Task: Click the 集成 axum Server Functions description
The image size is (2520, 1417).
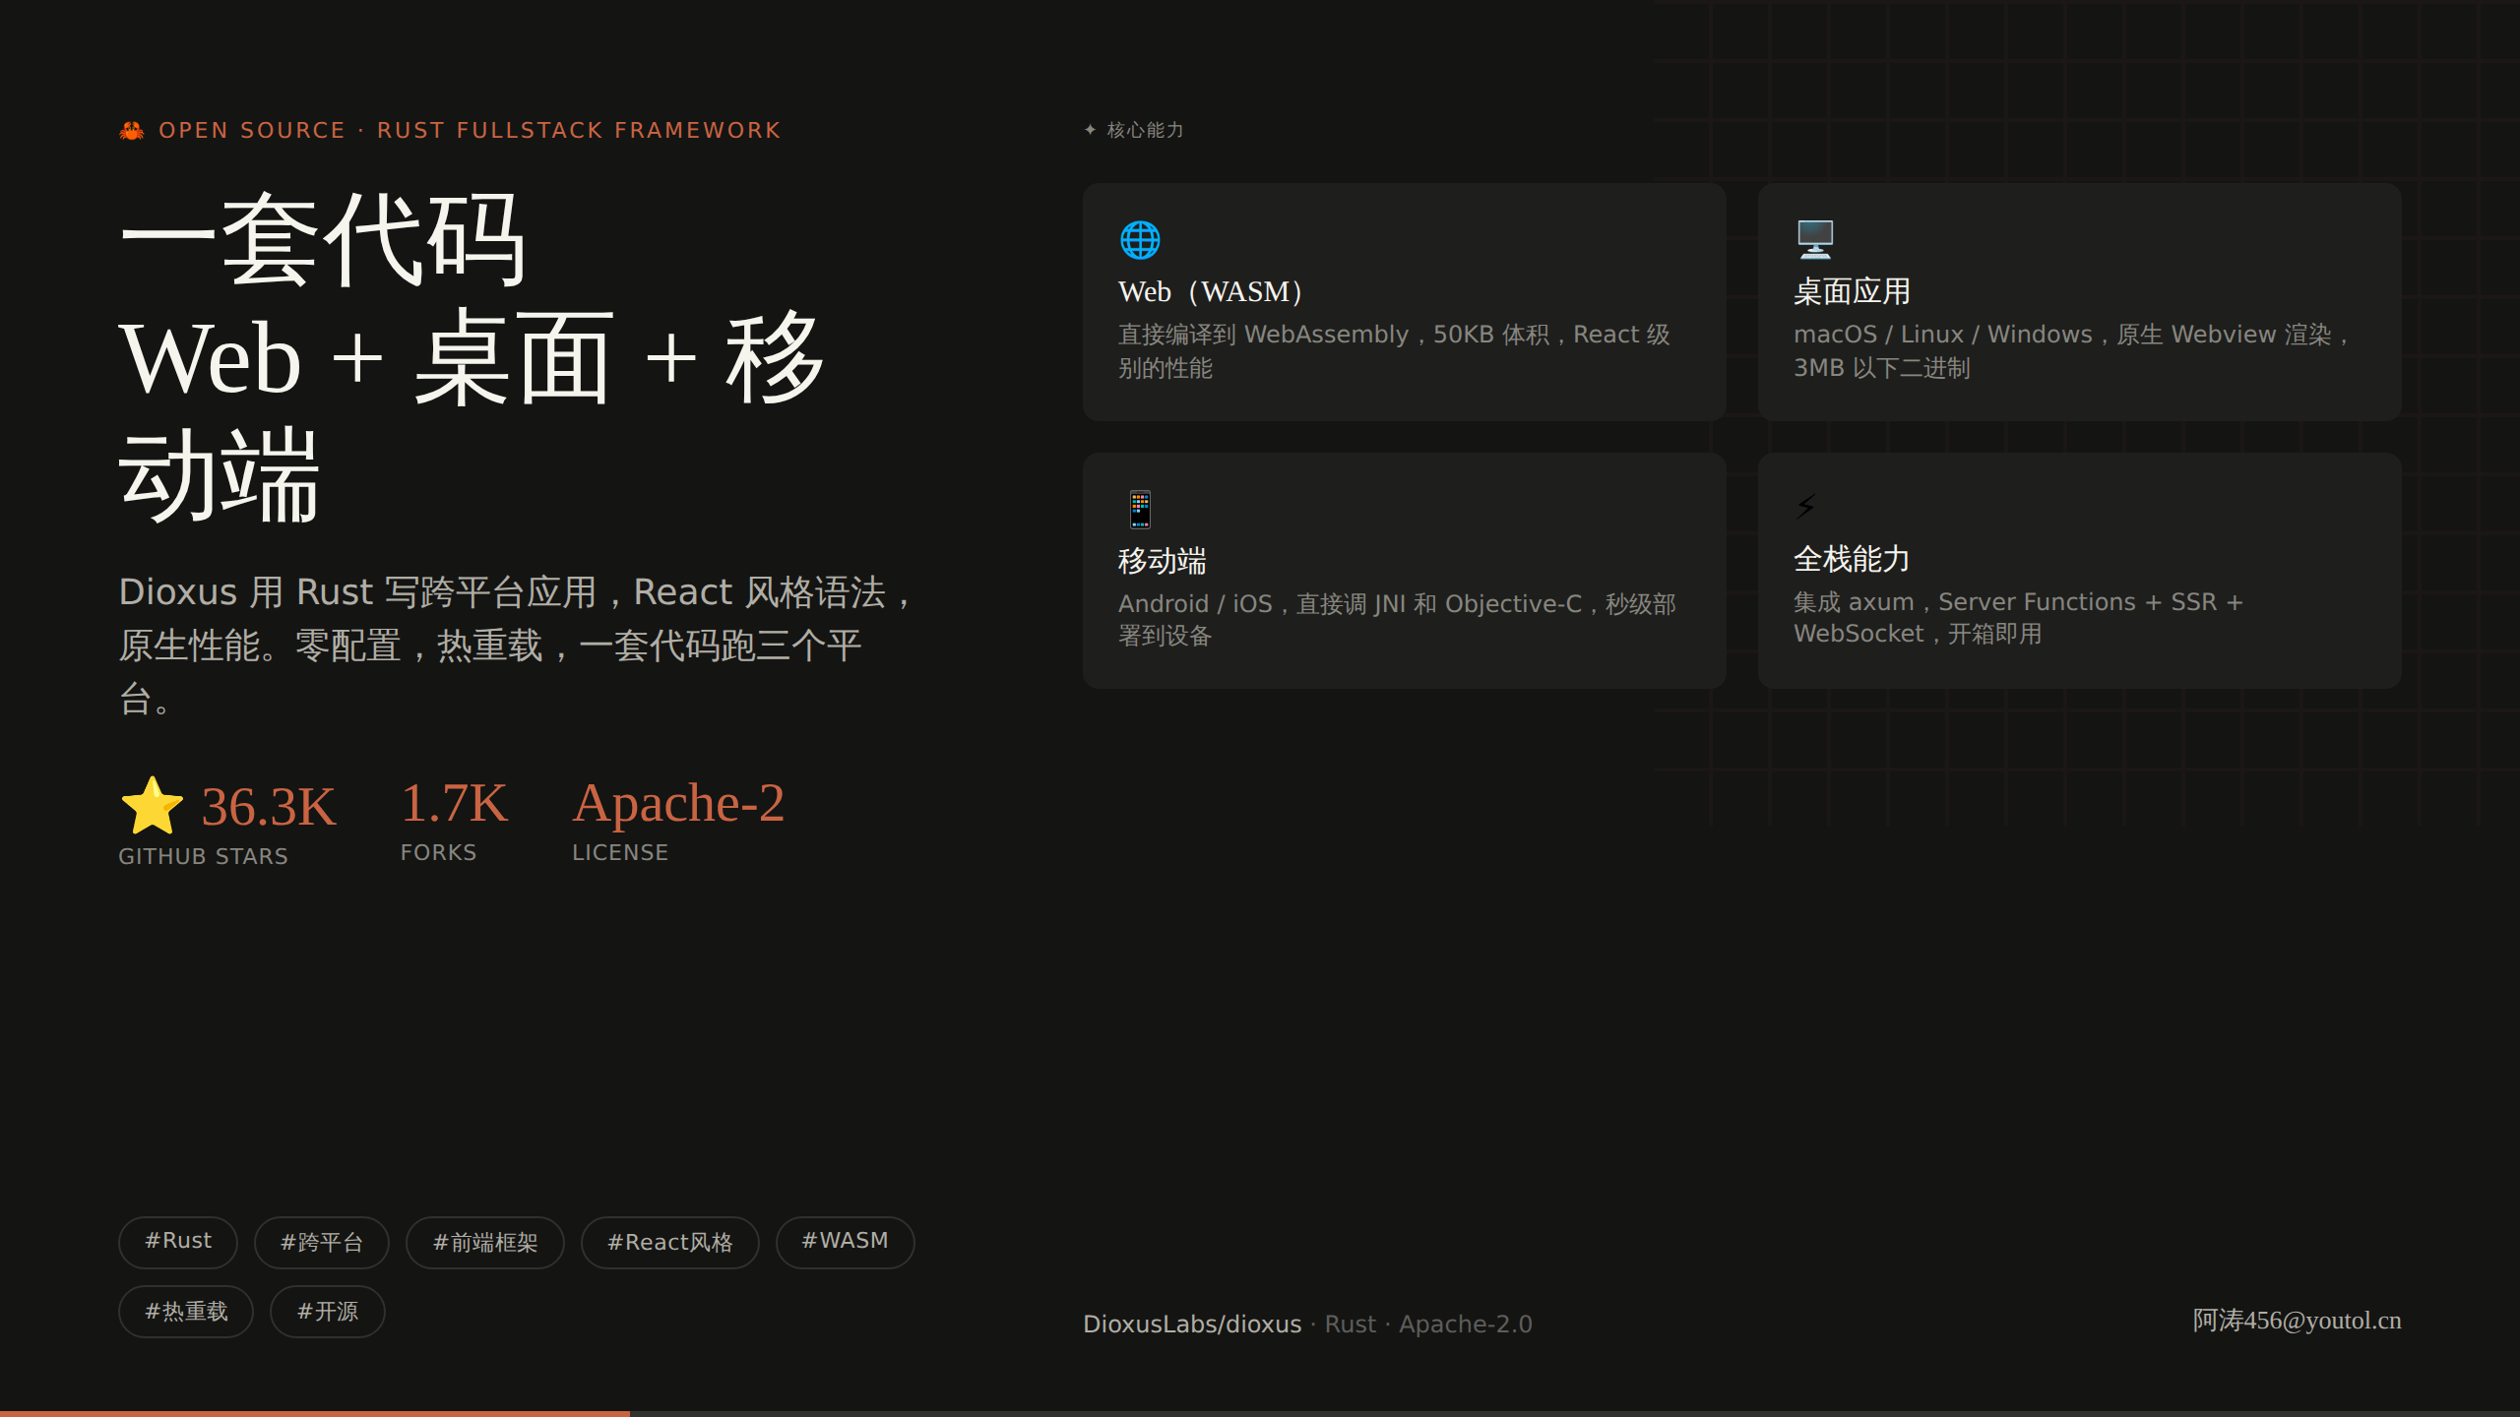Action: [x=2018, y=618]
